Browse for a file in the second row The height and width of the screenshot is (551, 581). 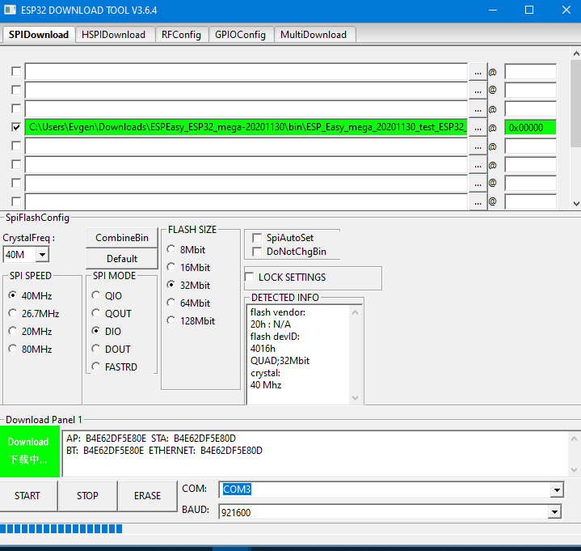(478, 91)
